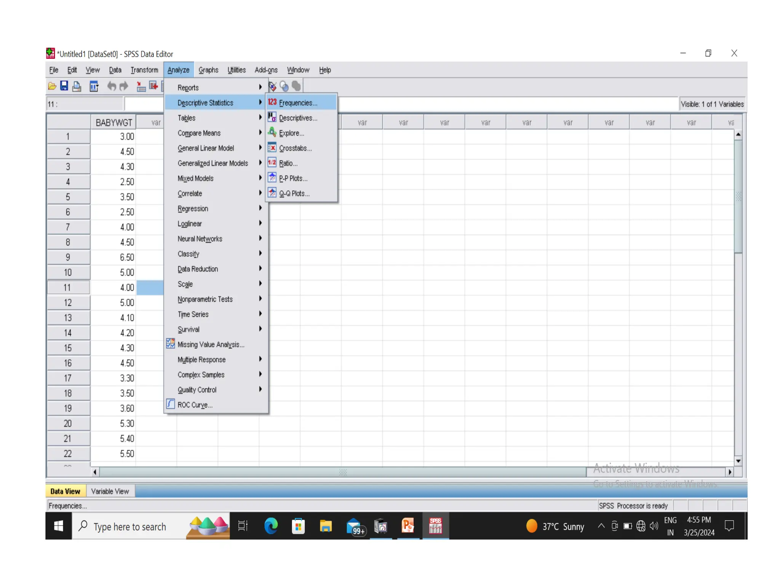Click the Go to variable icon
This screenshot has width=780, height=585.
[x=153, y=86]
